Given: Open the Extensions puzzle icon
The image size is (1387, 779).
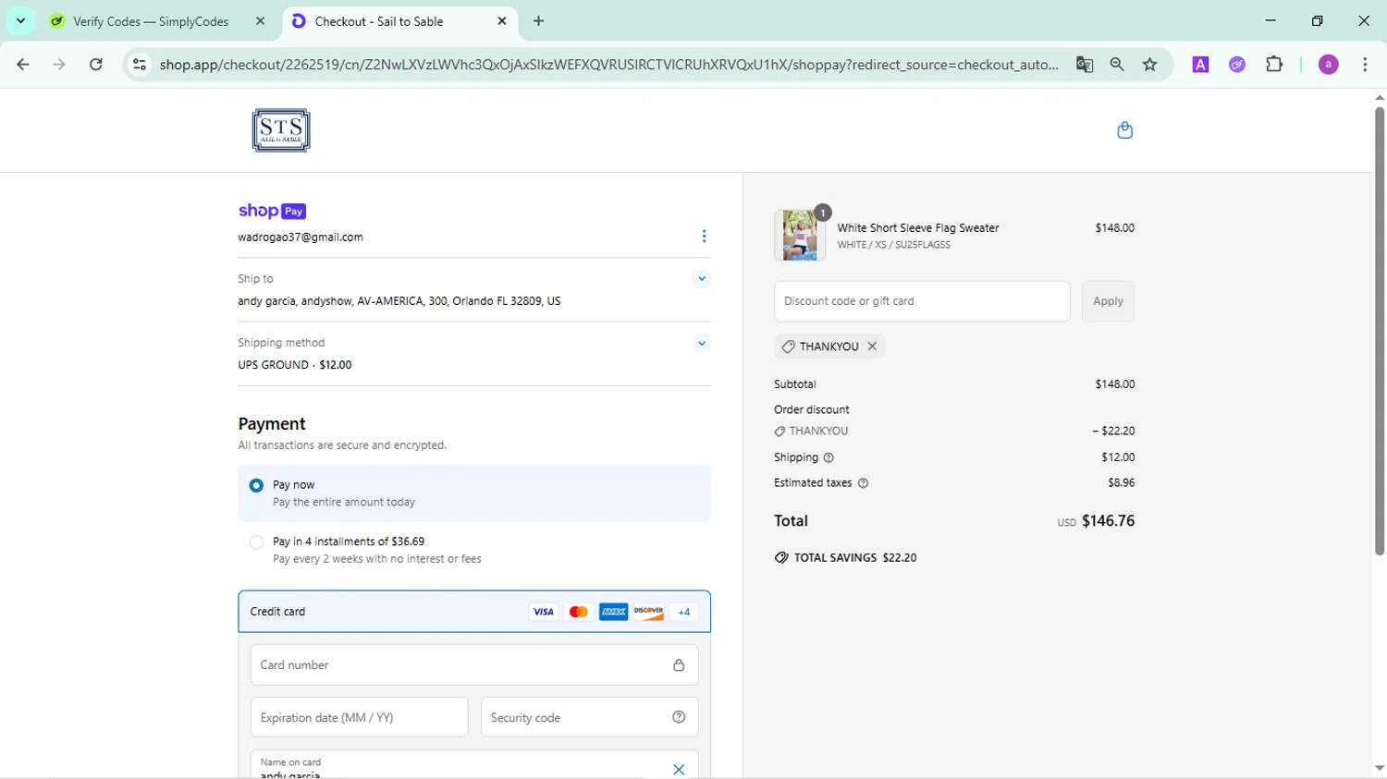Looking at the screenshot, I should [x=1274, y=65].
